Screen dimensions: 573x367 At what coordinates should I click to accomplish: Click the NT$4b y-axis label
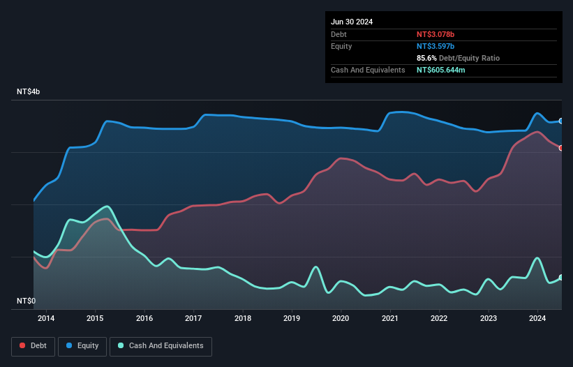pyautogui.click(x=28, y=91)
